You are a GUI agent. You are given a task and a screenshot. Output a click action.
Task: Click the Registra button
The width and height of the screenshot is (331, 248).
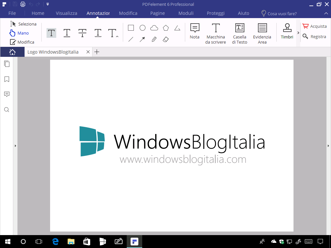[x=315, y=36]
